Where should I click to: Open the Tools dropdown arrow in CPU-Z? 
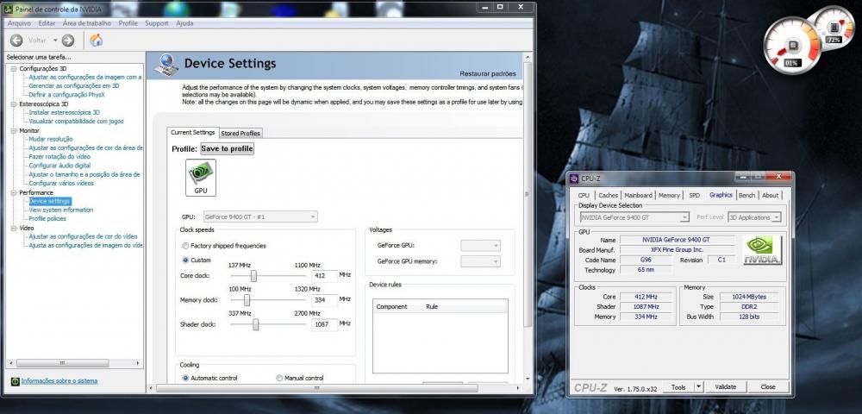point(698,387)
